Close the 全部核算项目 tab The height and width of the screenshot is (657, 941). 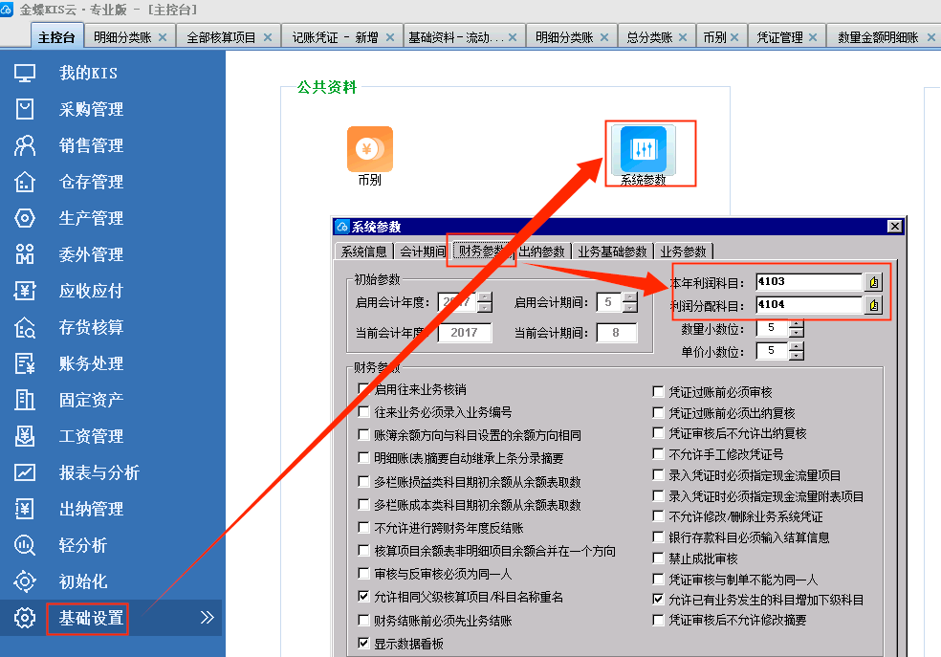(268, 37)
